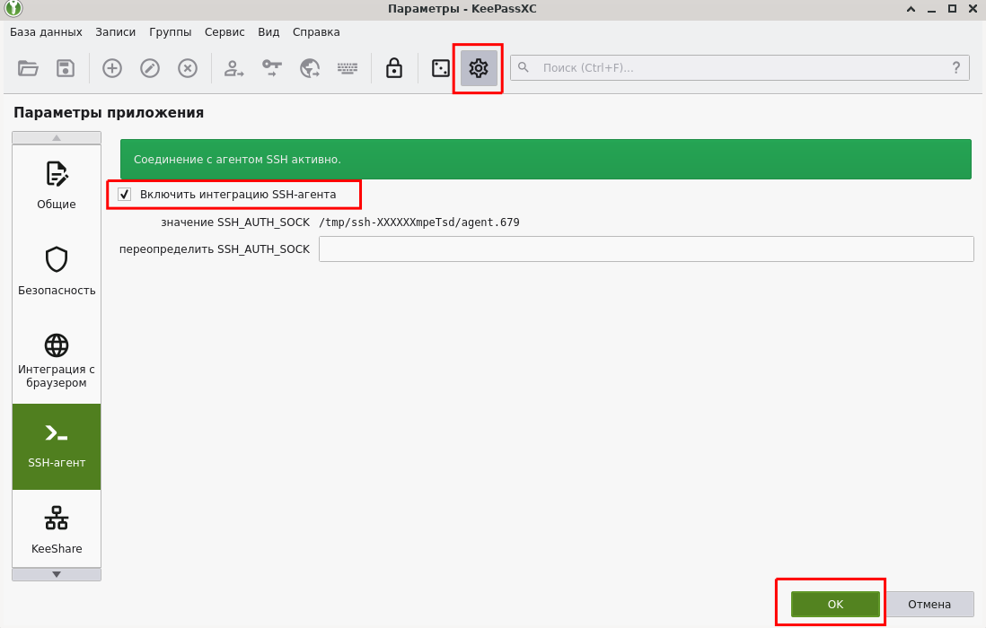Click the add new entry plus icon

coord(112,68)
